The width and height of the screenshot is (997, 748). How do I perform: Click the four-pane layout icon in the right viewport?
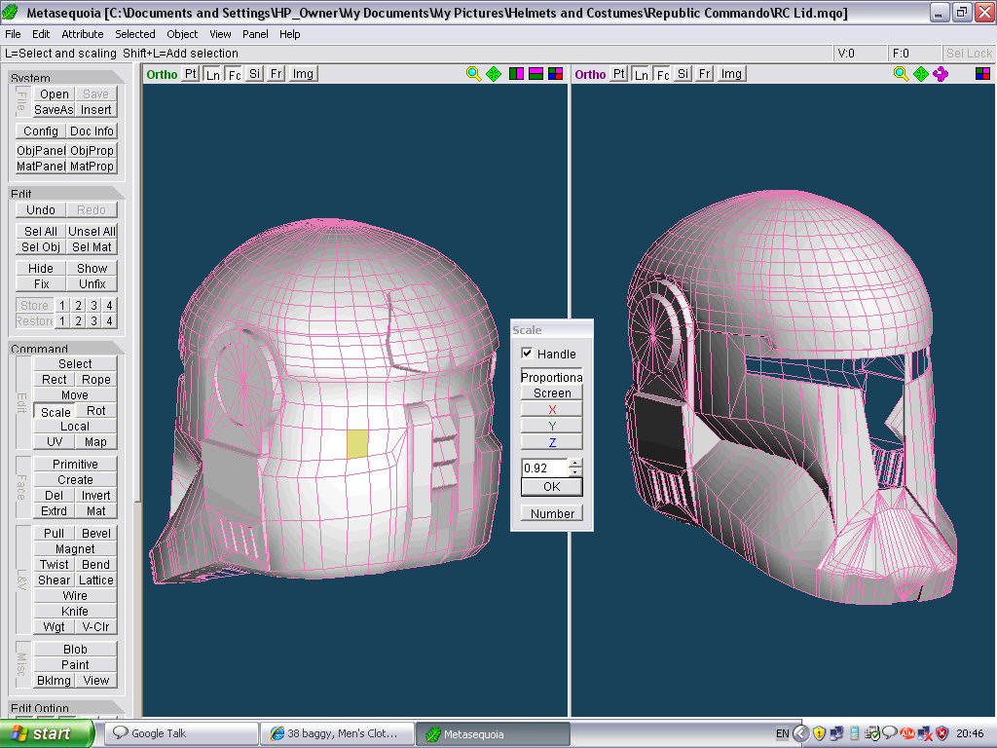coord(982,74)
